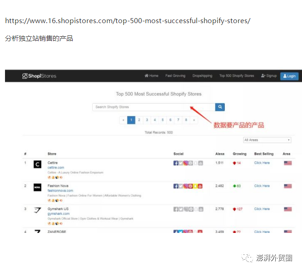Click the Gymshark store logo

tap(37, 210)
